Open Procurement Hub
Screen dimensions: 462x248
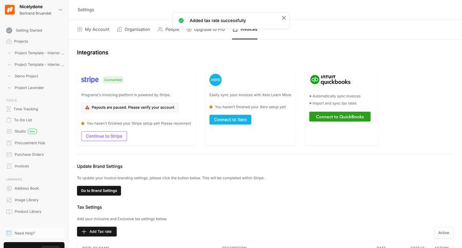30,143
